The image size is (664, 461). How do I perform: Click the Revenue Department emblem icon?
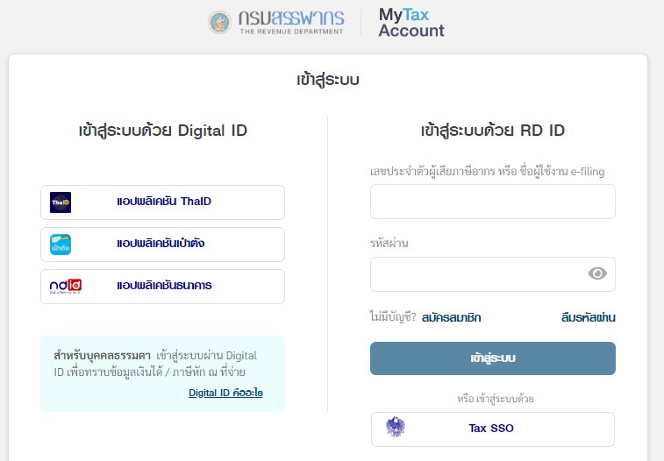tap(219, 22)
